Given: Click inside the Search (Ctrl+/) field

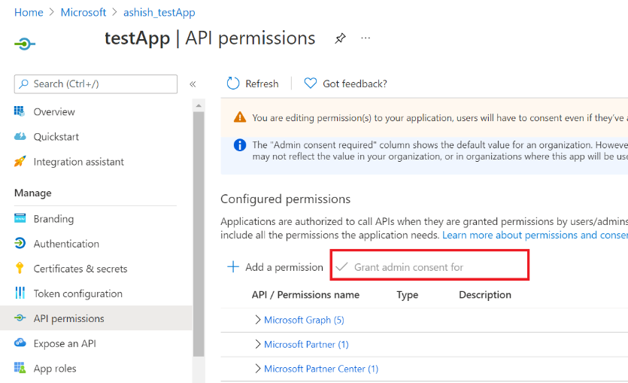Looking at the screenshot, I should pyautogui.click(x=96, y=84).
